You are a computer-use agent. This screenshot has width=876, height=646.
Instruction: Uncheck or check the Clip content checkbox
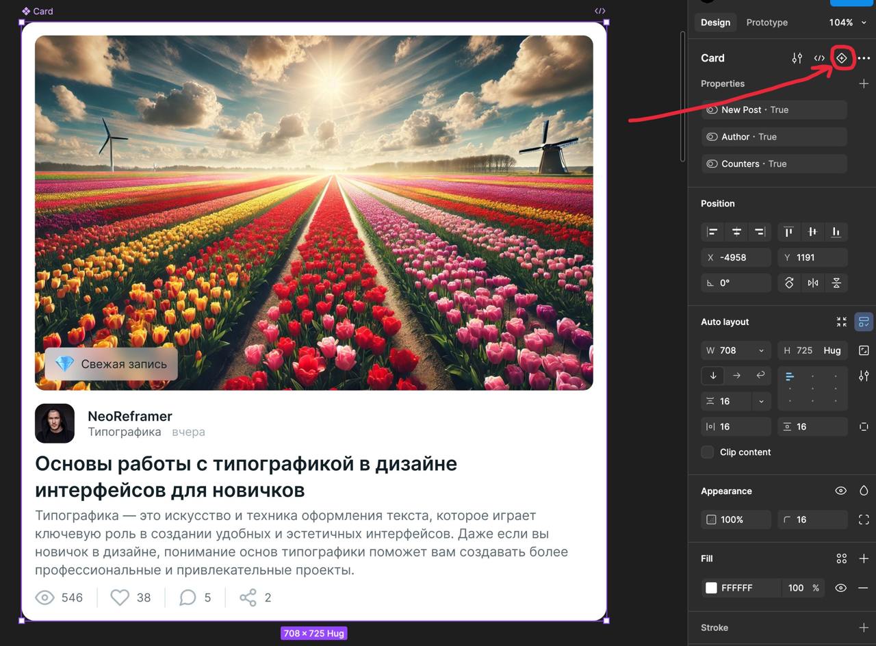tap(707, 452)
